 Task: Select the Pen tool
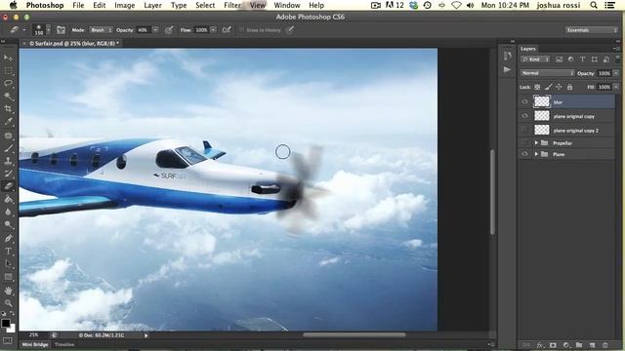8,238
